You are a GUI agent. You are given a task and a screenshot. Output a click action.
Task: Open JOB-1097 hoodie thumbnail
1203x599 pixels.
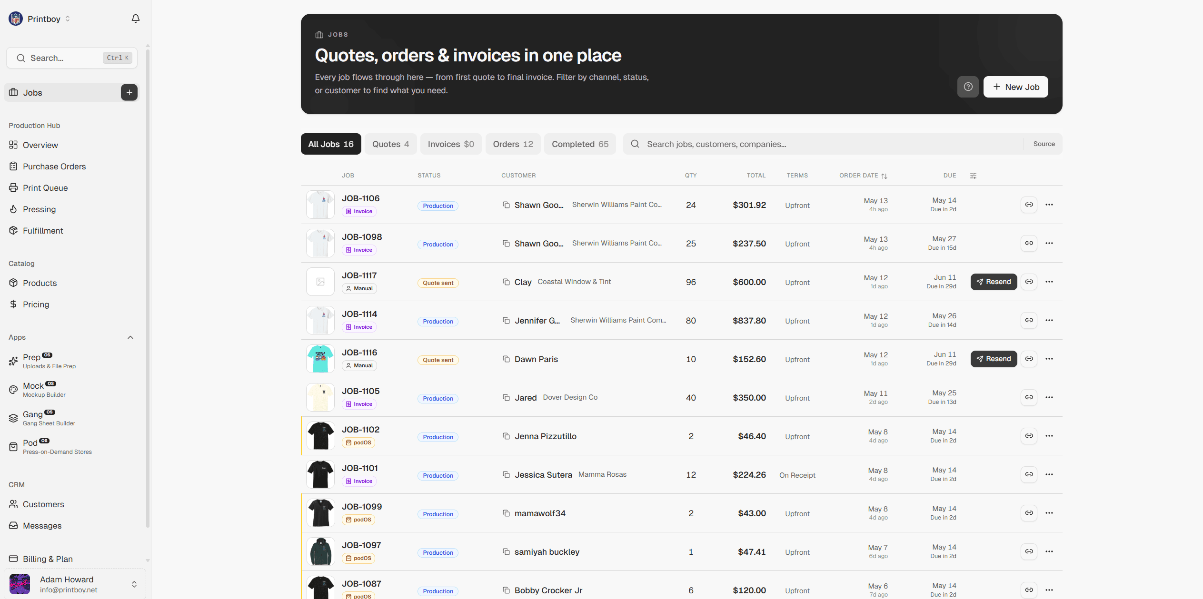pos(320,551)
